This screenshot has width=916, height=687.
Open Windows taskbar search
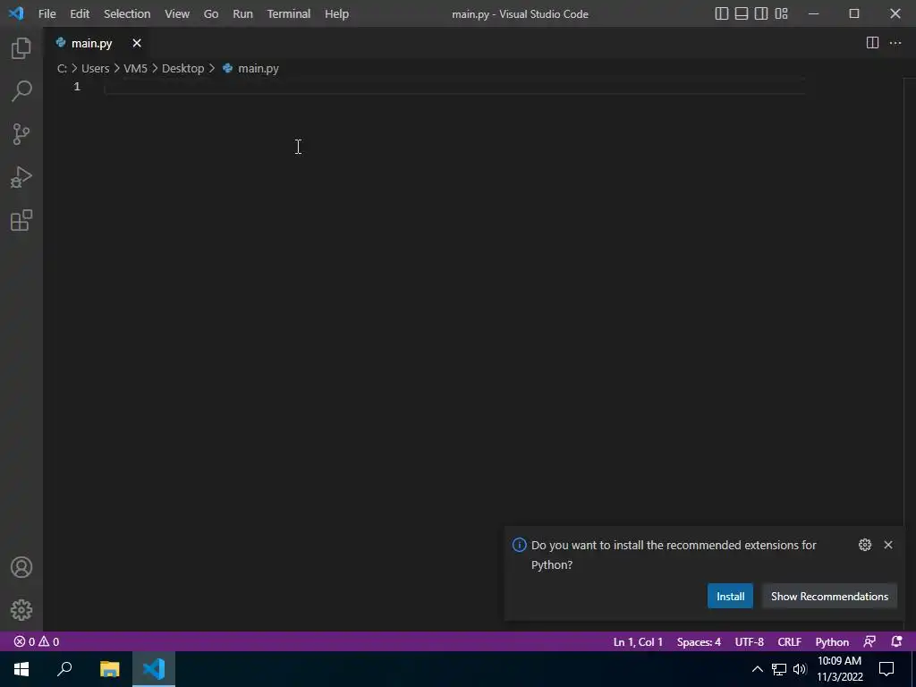pos(64,669)
